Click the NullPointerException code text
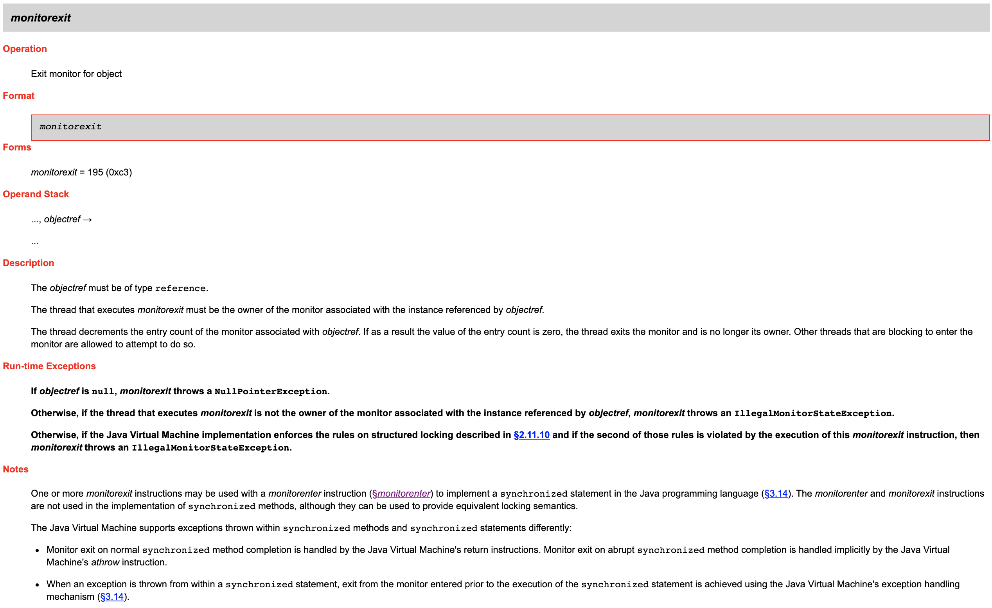The height and width of the screenshot is (608, 992). point(271,392)
